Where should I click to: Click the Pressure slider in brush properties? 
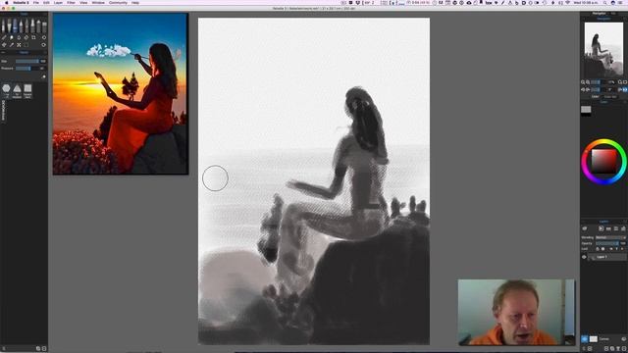coord(26,69)
